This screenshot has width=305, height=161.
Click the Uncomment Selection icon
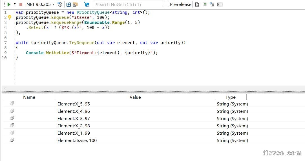click(212, 4)
